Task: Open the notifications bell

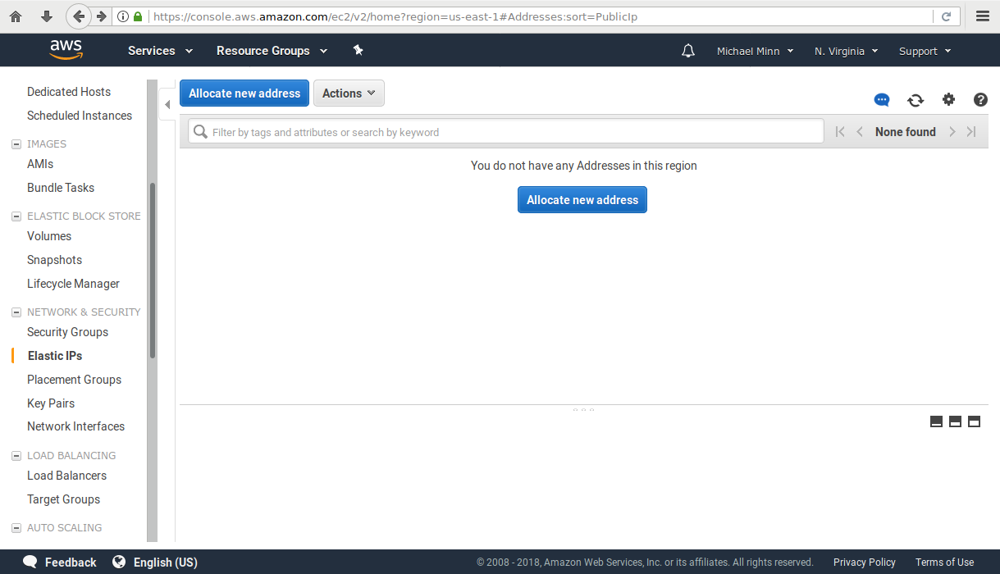Action: pos(688,51)
